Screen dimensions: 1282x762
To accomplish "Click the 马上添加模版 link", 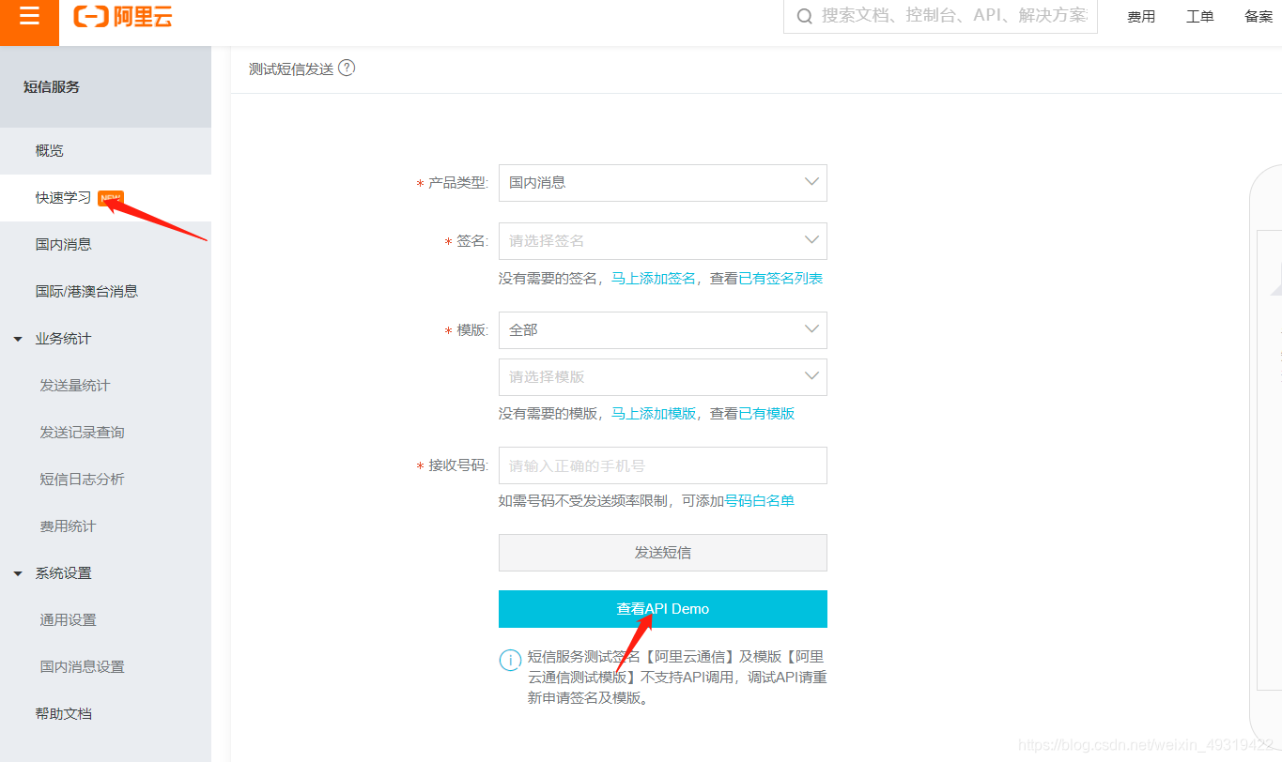I will [654, 414].
